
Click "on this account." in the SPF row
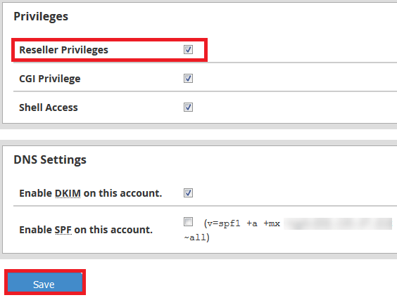[113, 230]
